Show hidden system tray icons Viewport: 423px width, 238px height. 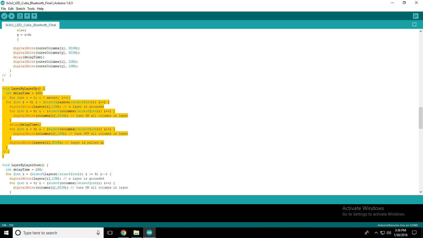tap(376, 233)
